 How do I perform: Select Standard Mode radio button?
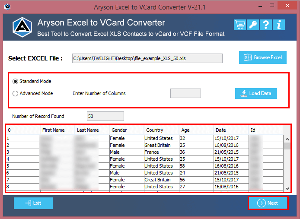click(15, 82)
